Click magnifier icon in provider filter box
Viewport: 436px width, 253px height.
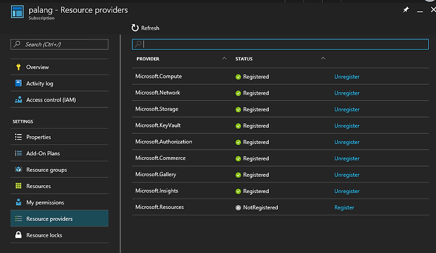(x=138, y=44)
